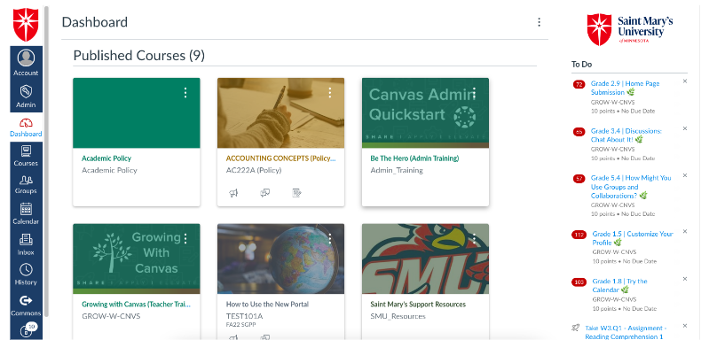Open Growing with Canvas card options menu
Screen dimensions: 709x363
pos(185,238)
